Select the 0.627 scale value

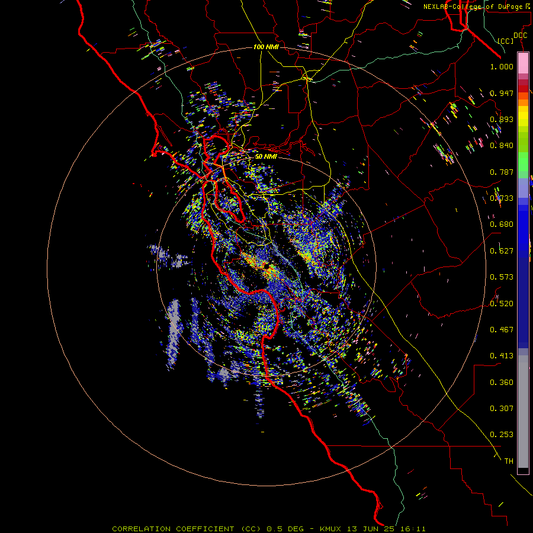click(x=502, y=251)
